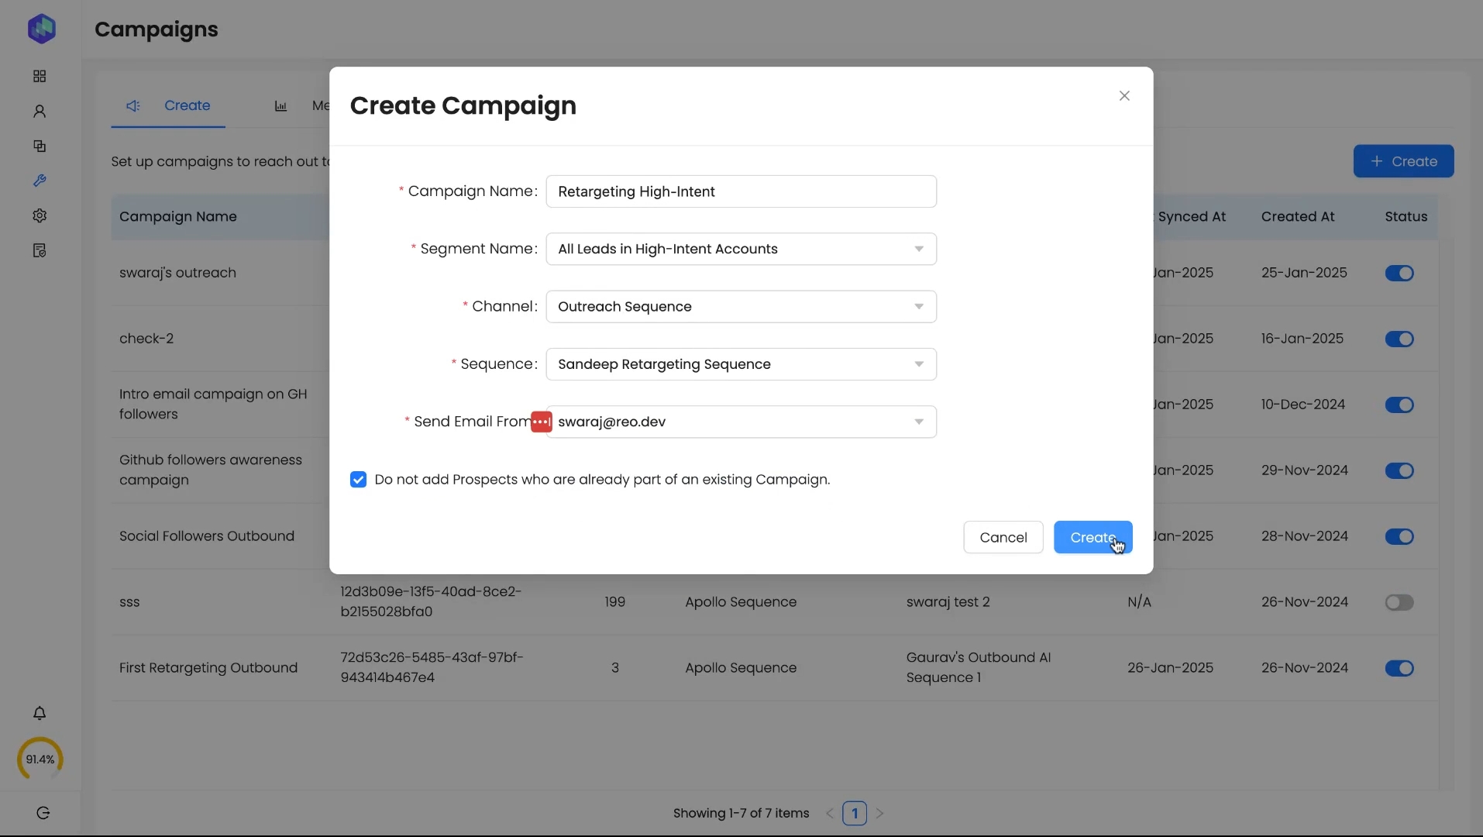Click the wrench tools icon in sidebar
Viewport: 1483px width, 837px height.
point(40,181)
